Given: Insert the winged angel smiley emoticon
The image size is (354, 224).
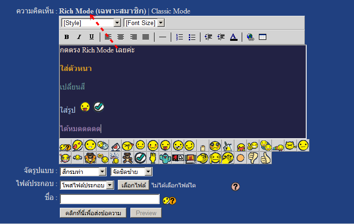Looking at the screenshot, I should (x=77, y=158).
